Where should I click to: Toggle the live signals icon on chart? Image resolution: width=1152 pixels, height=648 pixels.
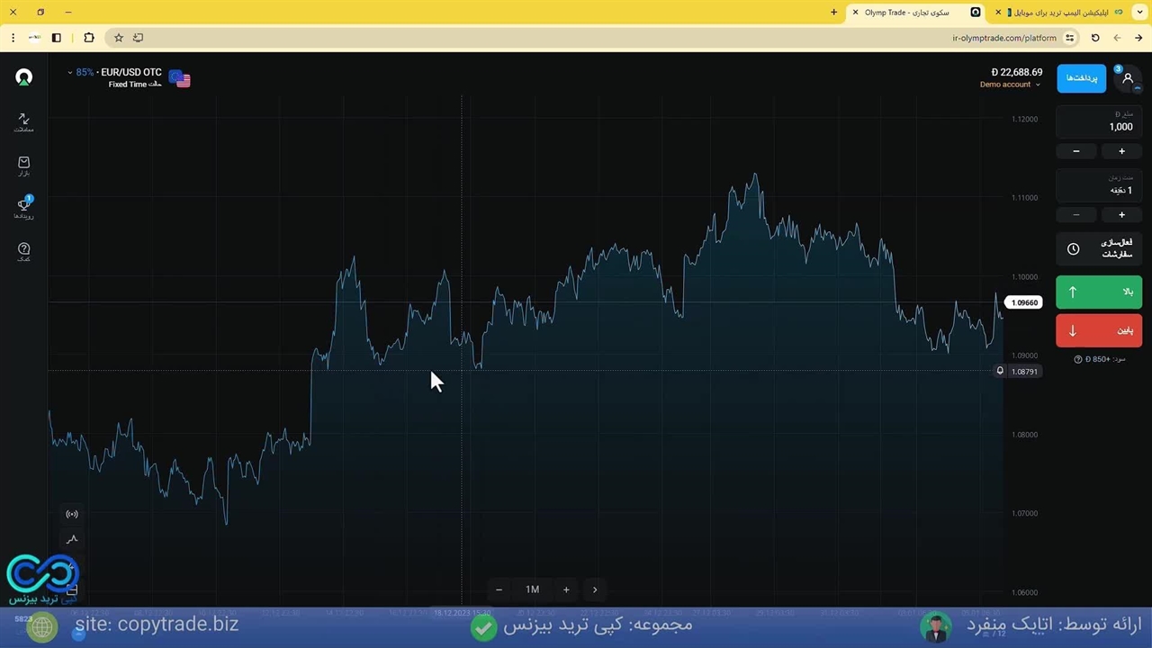point(72,514)
